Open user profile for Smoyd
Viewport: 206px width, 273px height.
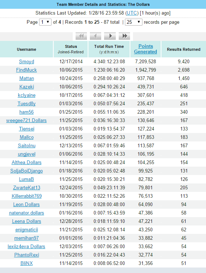click(x=26, y=62)
